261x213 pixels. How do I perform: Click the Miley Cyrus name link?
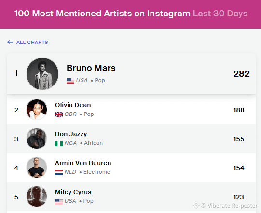tap(73, 192)
